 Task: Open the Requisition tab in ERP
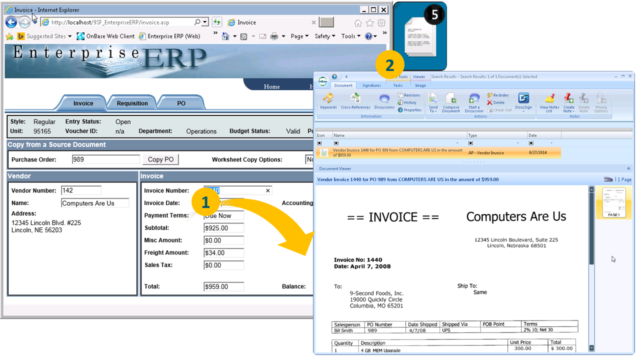click(132, 103)
